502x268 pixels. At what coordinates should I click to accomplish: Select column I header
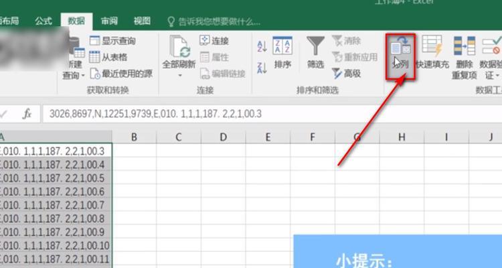click(446, 137)
